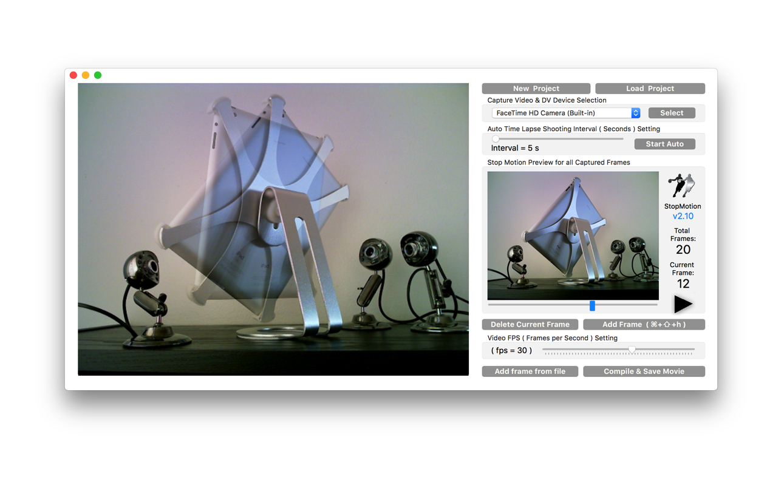
Task: Click the stop motion preview thumbnail
Action: pos(573,236)
